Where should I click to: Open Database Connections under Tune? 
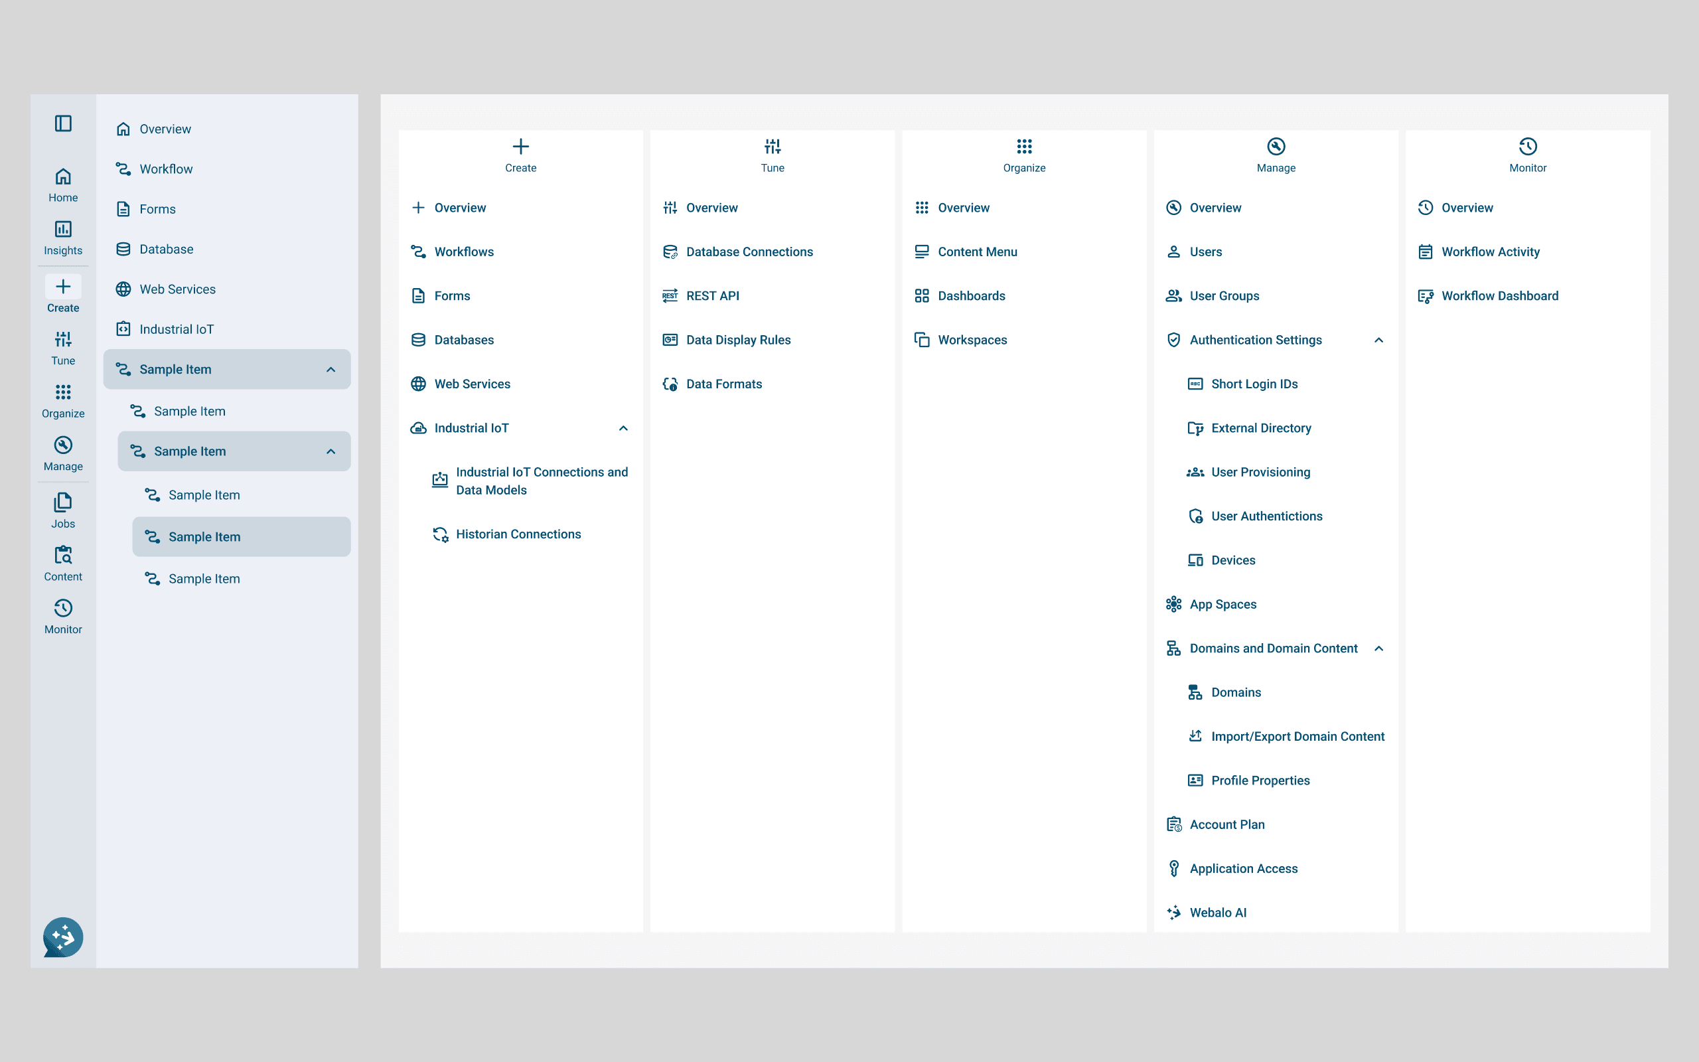pyautogui.click(x=749, y=252)
